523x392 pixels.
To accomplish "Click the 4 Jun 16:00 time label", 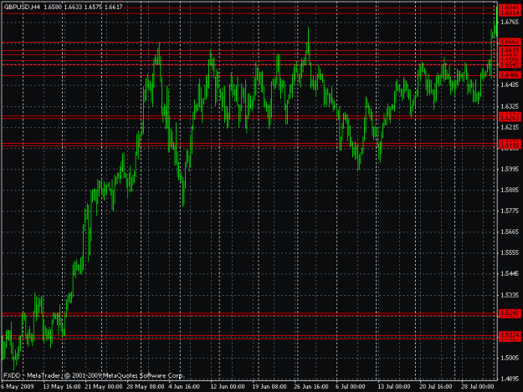I will pyautogui.click(x=184, y=387).
